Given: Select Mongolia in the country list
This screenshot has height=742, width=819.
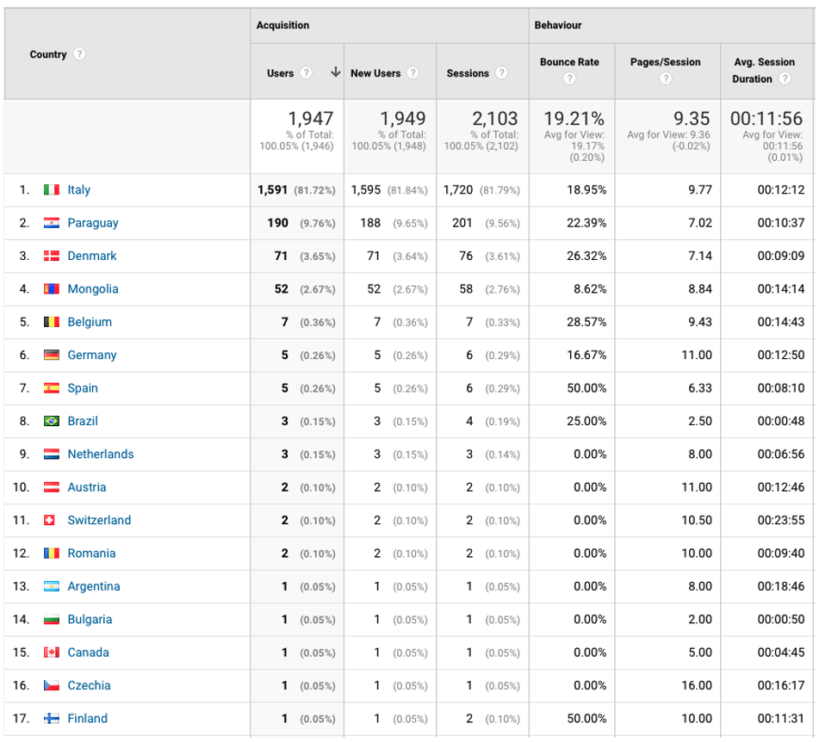Looking at the screenshot, I should click(x=93, y=289).
